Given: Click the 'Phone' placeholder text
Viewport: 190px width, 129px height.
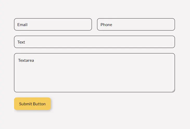Looking at the screenshot, I should (x=106, y=25).
